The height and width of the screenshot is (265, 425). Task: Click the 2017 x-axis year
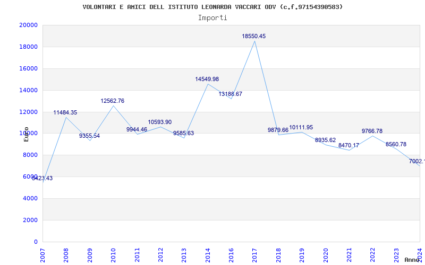pyautogui.click(x=255, y=255)
